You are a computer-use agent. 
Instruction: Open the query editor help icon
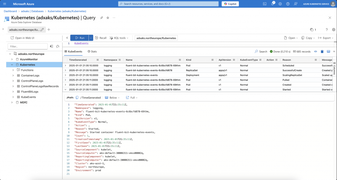tap(326, 30)
